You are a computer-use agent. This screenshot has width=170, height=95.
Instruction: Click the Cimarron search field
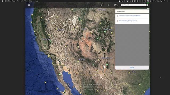(x=134, y=5)
